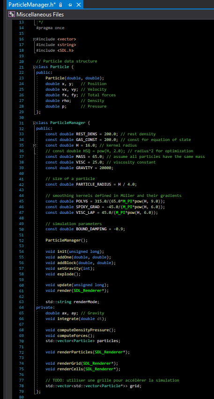Click the value '20000' on GRAVITY line
This screenshot has width=214, height=399.
click(x=105, y=168)
